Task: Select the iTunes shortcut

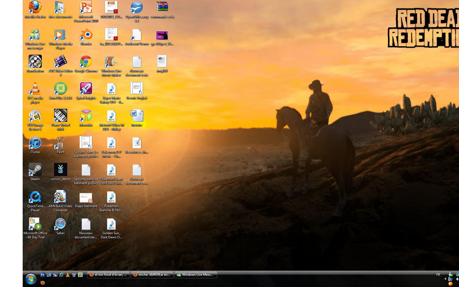Action: tap(35, 145)
